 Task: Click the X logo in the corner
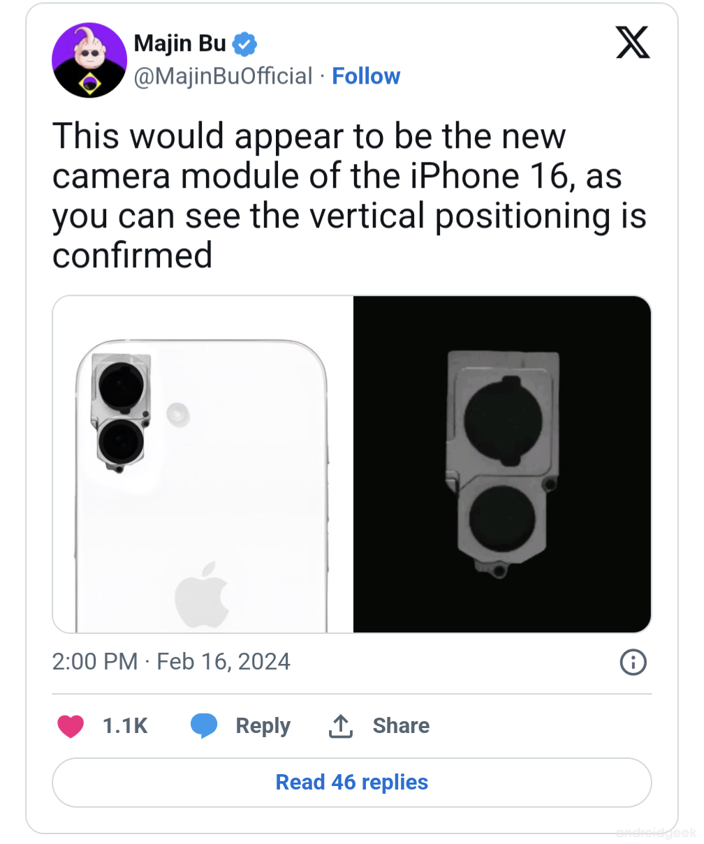click(633, 43)
